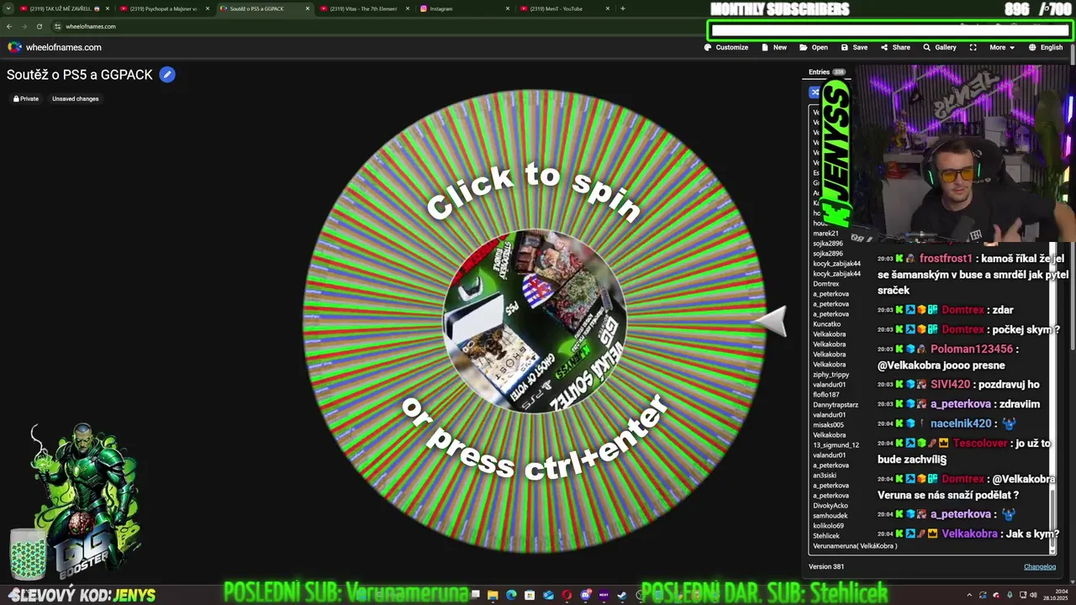
Task: Switch to TAK UŽ MĚ ZAVŘELI YouTube tab
Action: point(65,8)
